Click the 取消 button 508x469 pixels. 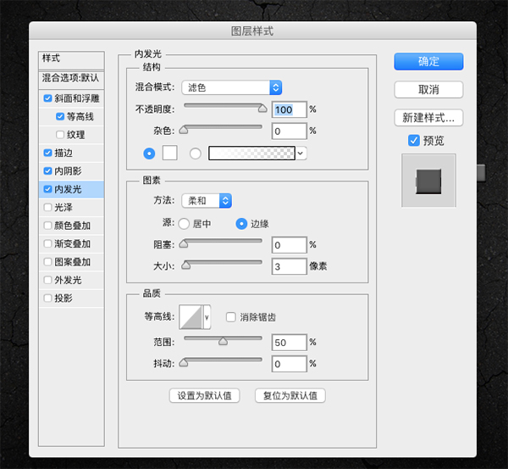(428, 89)
